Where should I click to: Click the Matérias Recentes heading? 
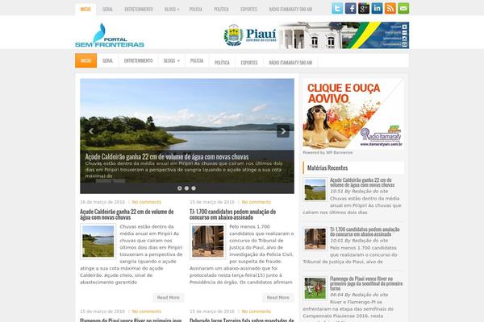tap(328, 168)
